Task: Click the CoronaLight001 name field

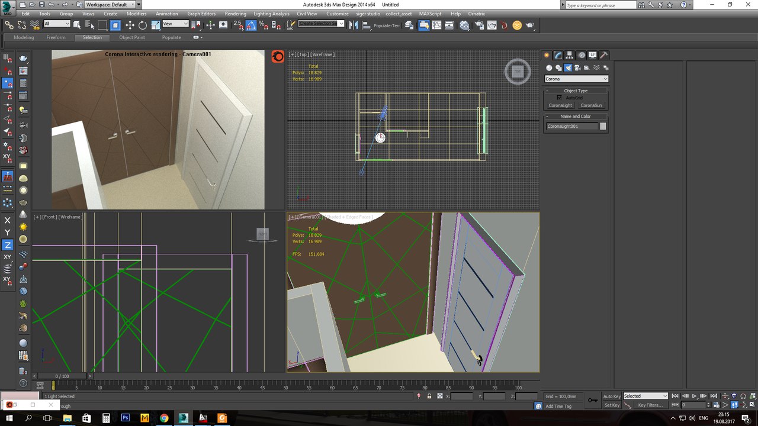Action: [571, 126]
